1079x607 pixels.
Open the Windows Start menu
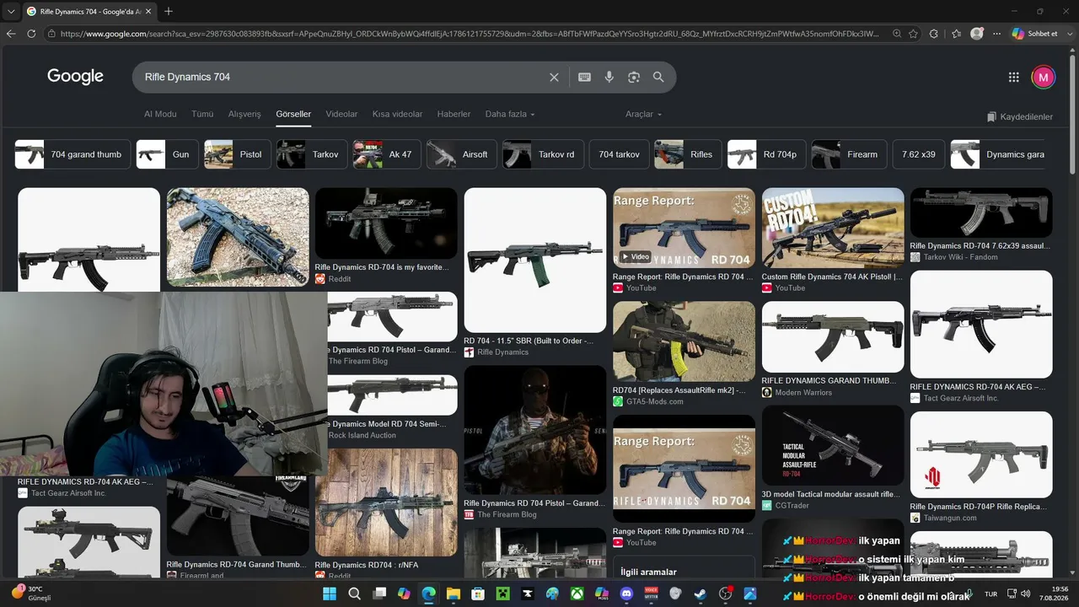coord(330,594)
